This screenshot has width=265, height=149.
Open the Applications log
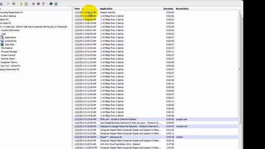tap(10, 38)
